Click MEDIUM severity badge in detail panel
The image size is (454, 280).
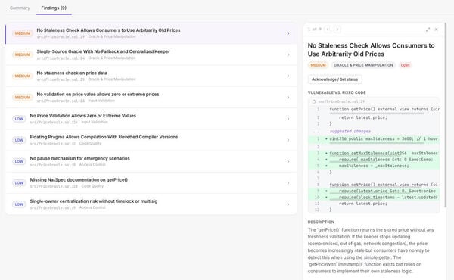[x=319, y=65]
